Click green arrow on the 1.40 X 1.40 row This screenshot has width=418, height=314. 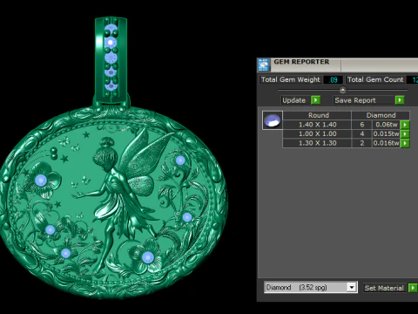(x=405, y=125)
